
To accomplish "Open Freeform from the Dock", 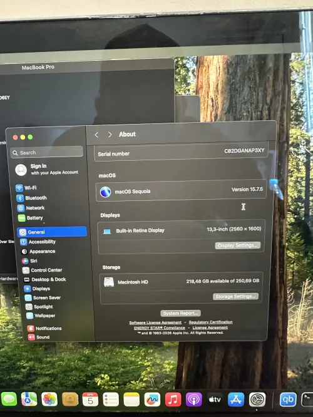I will [152, 399].
